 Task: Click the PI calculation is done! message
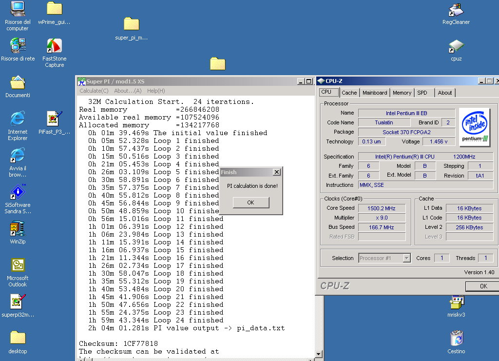tap(252, 186)
